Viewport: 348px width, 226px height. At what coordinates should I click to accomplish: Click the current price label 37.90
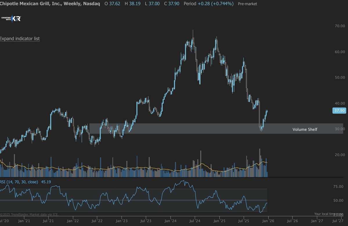pyautogui.click(x=339, y=110)
